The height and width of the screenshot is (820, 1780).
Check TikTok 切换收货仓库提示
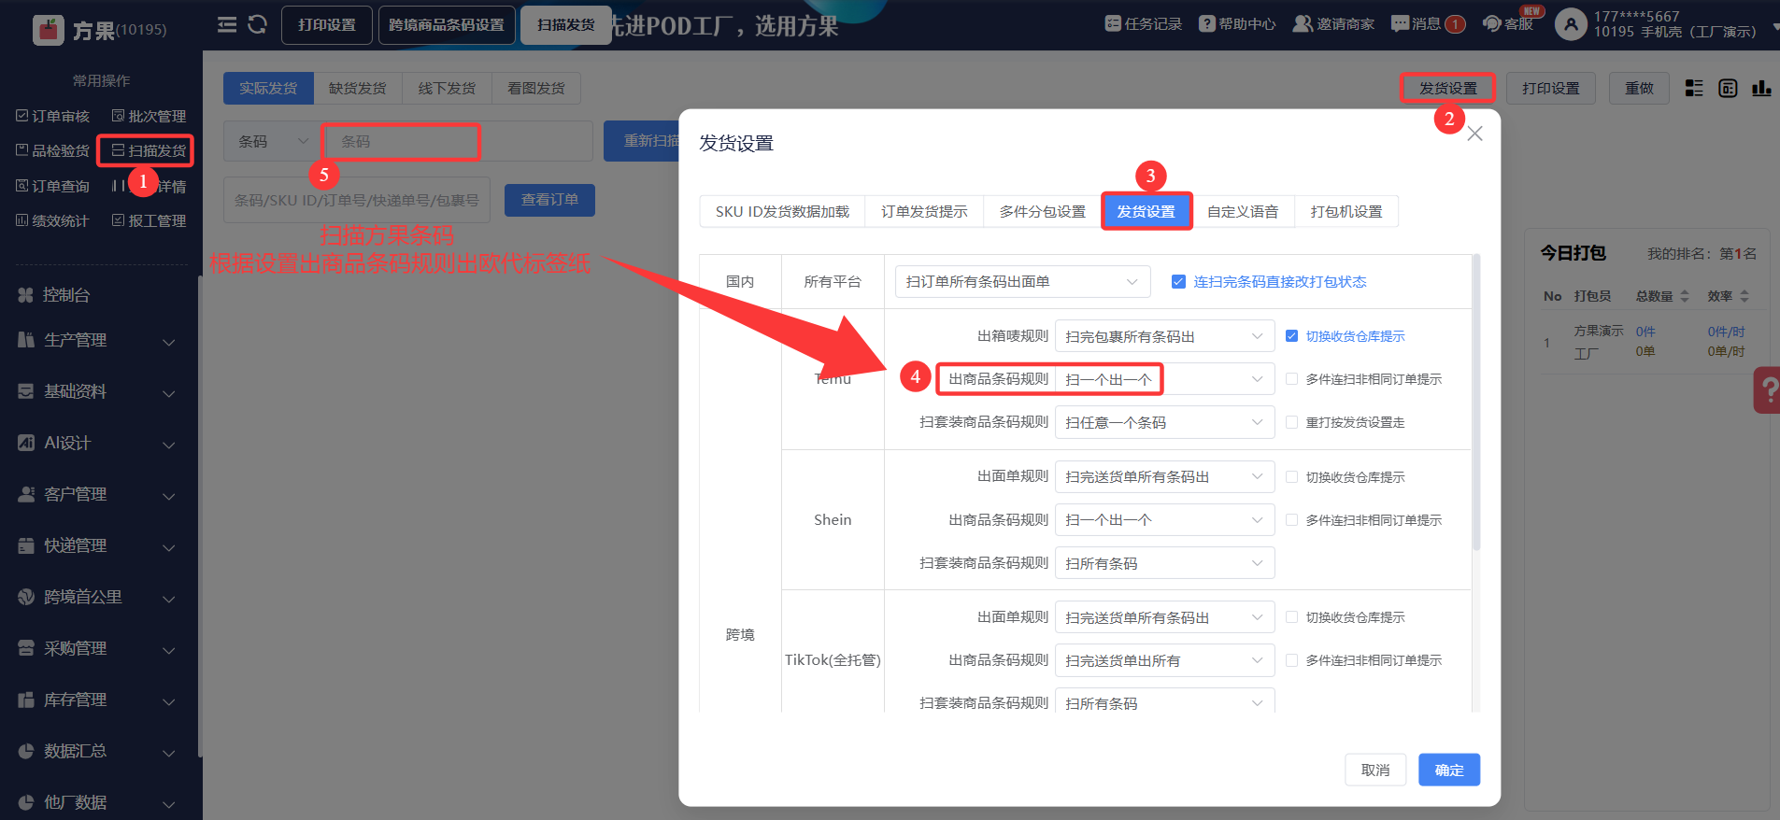(x=1291, y=616)
